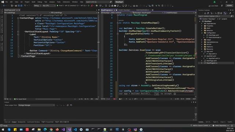Viewport: 235px width, 132px height.
Task: Start debugging with green play button
Action: click(x=58, y=6)
